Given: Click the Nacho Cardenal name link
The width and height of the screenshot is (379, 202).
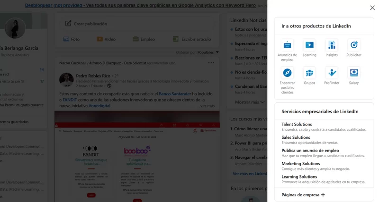Looking at the screenshot, I should [x=72, y=63].
